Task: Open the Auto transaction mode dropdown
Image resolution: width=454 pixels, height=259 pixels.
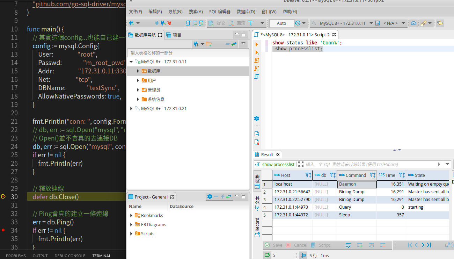Action: click(x=281, y=23)
